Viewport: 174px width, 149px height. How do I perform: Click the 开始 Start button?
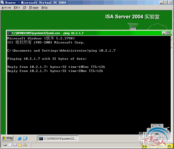coord(7,138)
